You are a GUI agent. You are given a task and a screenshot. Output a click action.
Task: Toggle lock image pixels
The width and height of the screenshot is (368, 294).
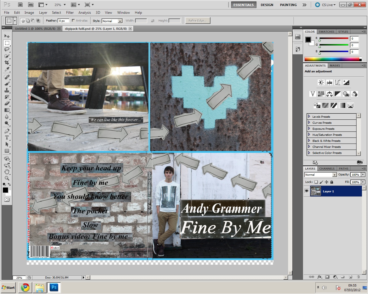click(x=321, y=182)
